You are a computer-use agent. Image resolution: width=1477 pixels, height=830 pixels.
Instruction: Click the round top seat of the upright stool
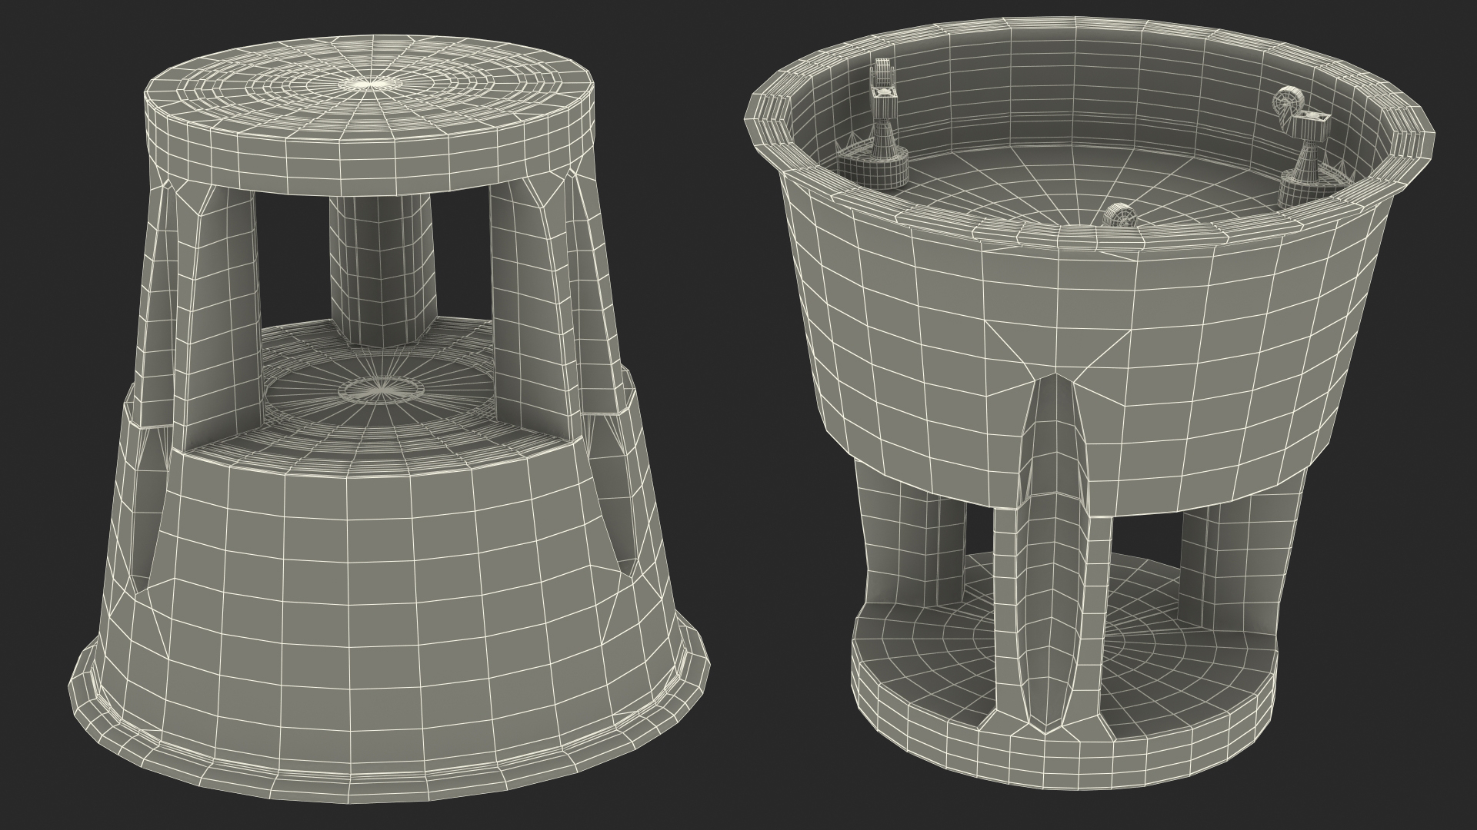(x=369, y=117)
